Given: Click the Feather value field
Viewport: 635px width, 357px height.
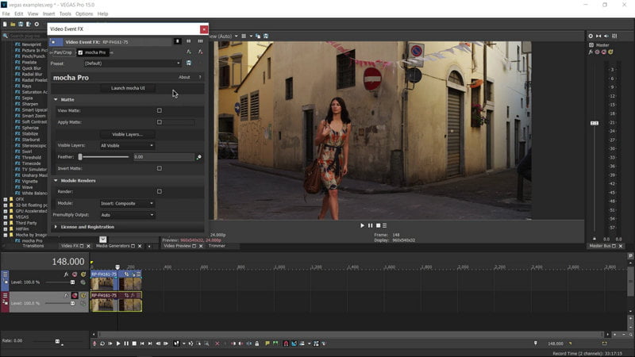Looking at the screenshot, I should click(164, 156).
